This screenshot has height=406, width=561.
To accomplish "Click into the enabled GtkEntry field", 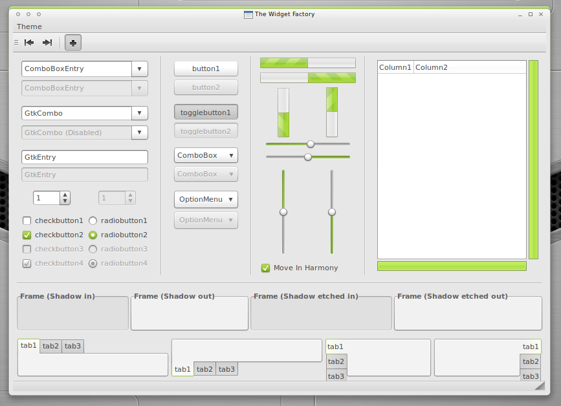I will [x=85, y=157].
